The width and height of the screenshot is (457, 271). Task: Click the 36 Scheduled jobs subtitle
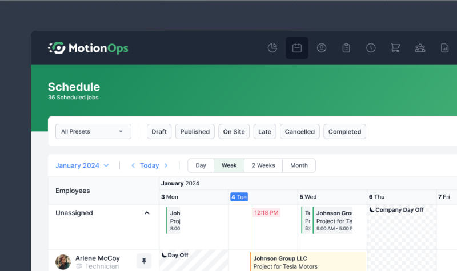click(73, 98)
